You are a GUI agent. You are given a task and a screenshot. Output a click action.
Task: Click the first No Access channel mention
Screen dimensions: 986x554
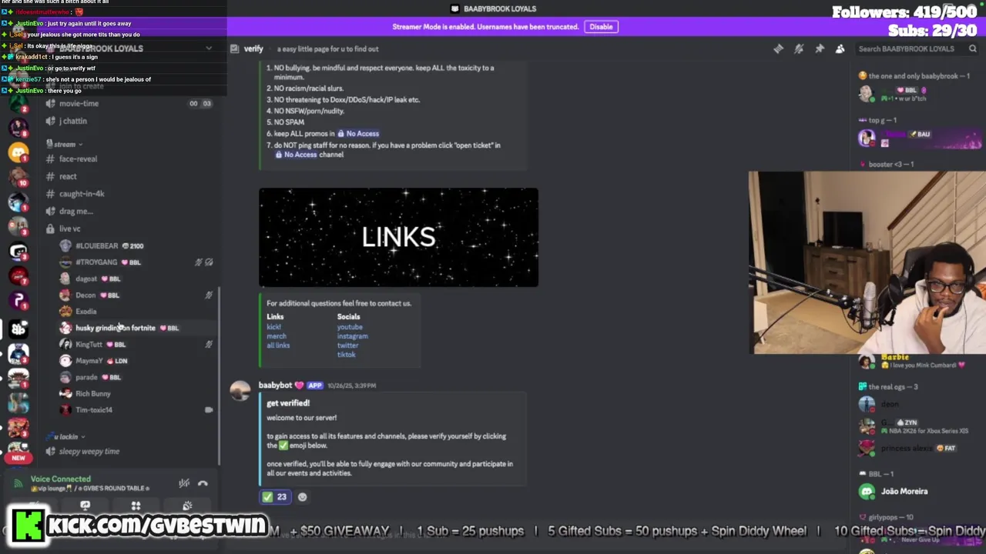[x=358, y=134]
